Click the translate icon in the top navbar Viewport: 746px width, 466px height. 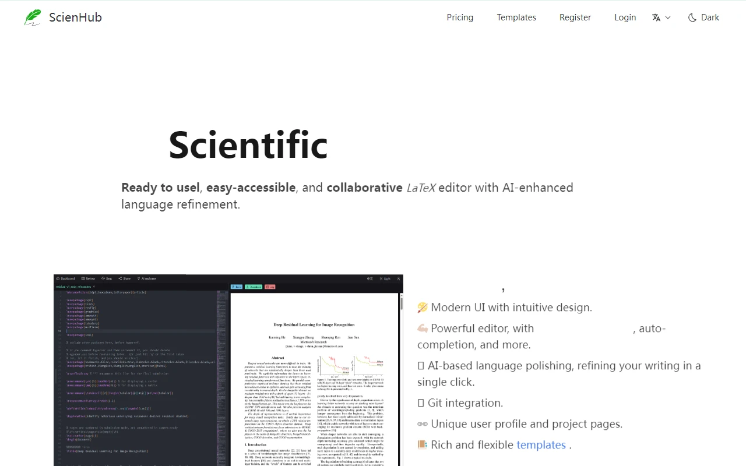click(656, 17)
